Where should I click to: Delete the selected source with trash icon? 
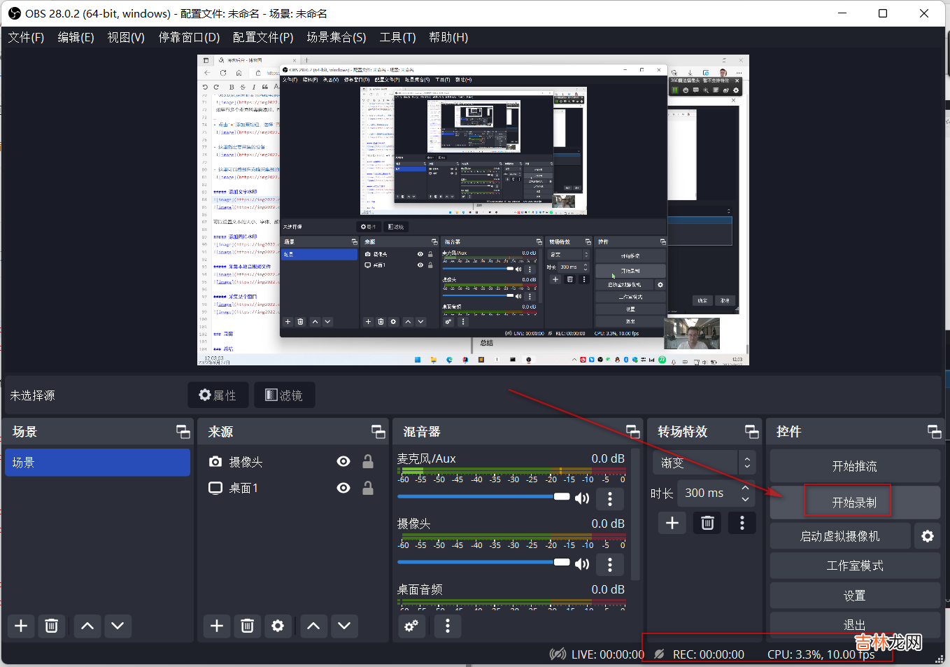(247, 626)
